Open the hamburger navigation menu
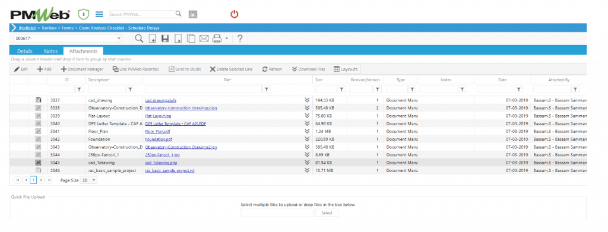 [99, 14]
